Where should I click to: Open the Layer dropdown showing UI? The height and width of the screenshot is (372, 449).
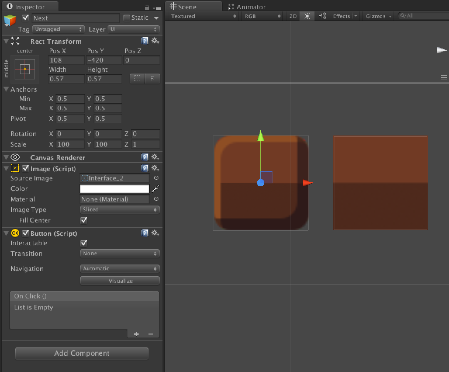(134, 29)
